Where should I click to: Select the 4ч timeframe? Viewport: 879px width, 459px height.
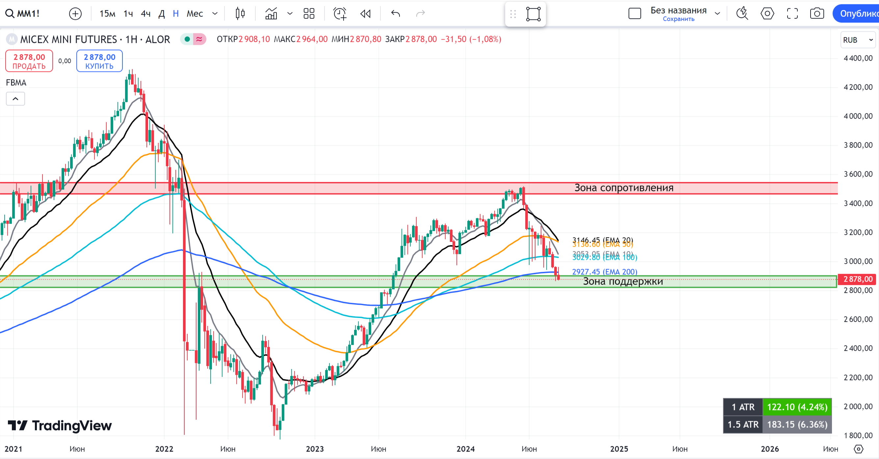click(146, 13)
